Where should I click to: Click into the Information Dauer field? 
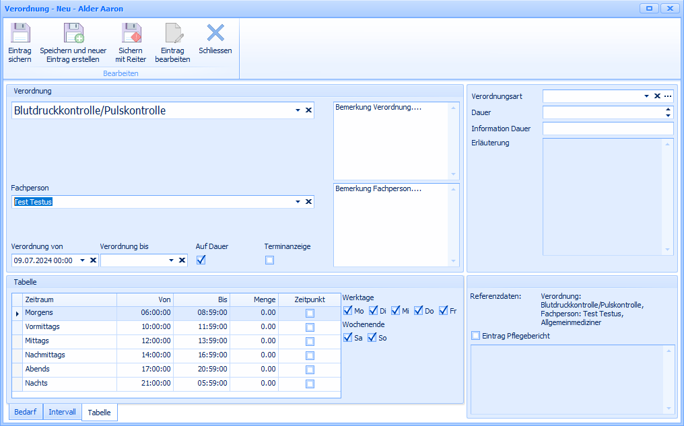point(607,129)
